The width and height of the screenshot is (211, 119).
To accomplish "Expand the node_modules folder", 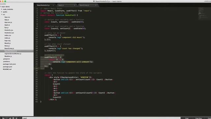I will (x=2, y=9).
